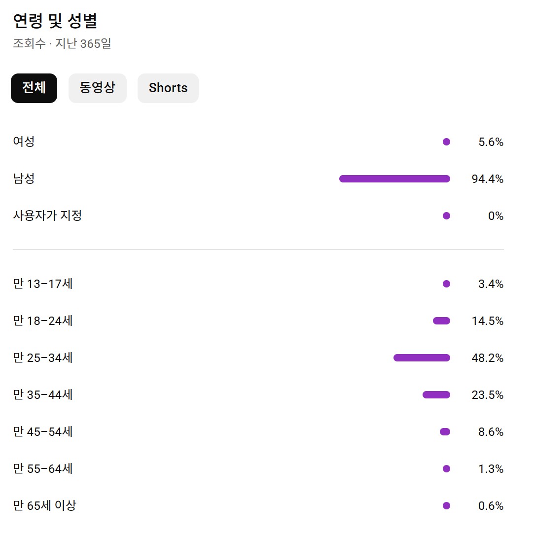Click the purple dot for 여성
Screen dimensions: 536x535
(x=446, y=142)
